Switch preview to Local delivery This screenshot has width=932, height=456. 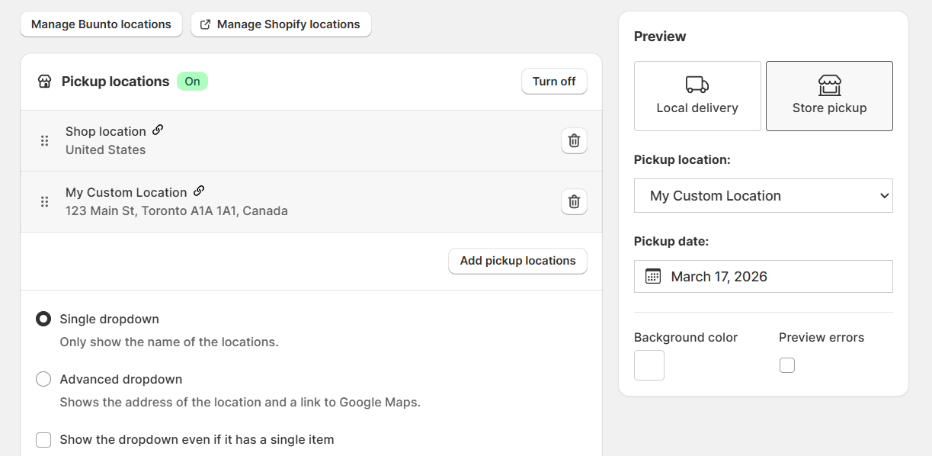(697, 96)
